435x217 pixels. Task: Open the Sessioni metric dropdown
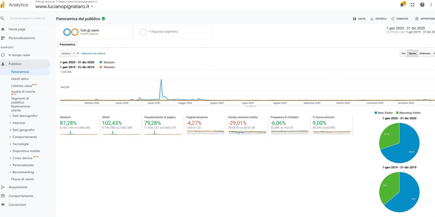point(68,53)
